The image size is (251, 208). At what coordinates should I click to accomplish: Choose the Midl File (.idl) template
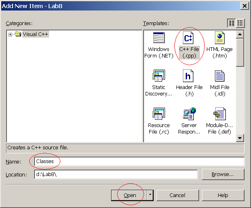click(x=220, y=83)
